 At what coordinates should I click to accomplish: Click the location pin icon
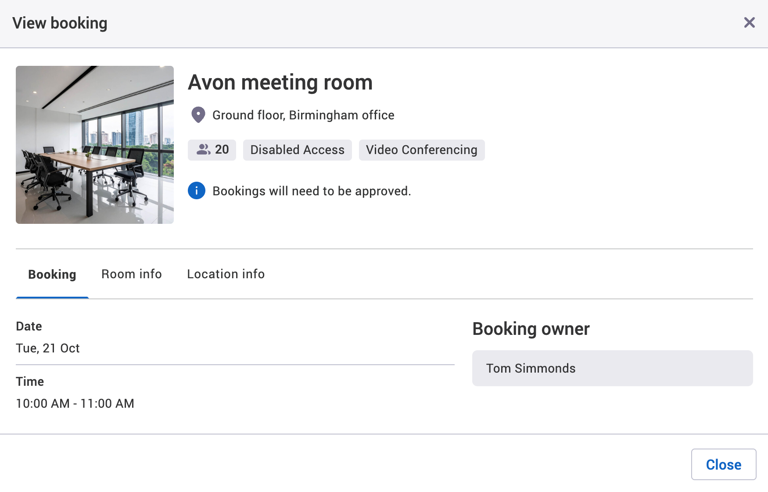point(198,115)
